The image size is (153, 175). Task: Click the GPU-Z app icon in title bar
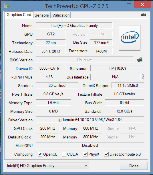tap(7, 6)
